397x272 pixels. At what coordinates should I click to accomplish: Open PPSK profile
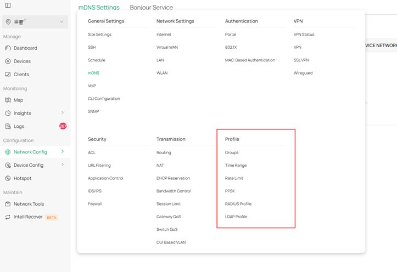(x=230, y=191)
